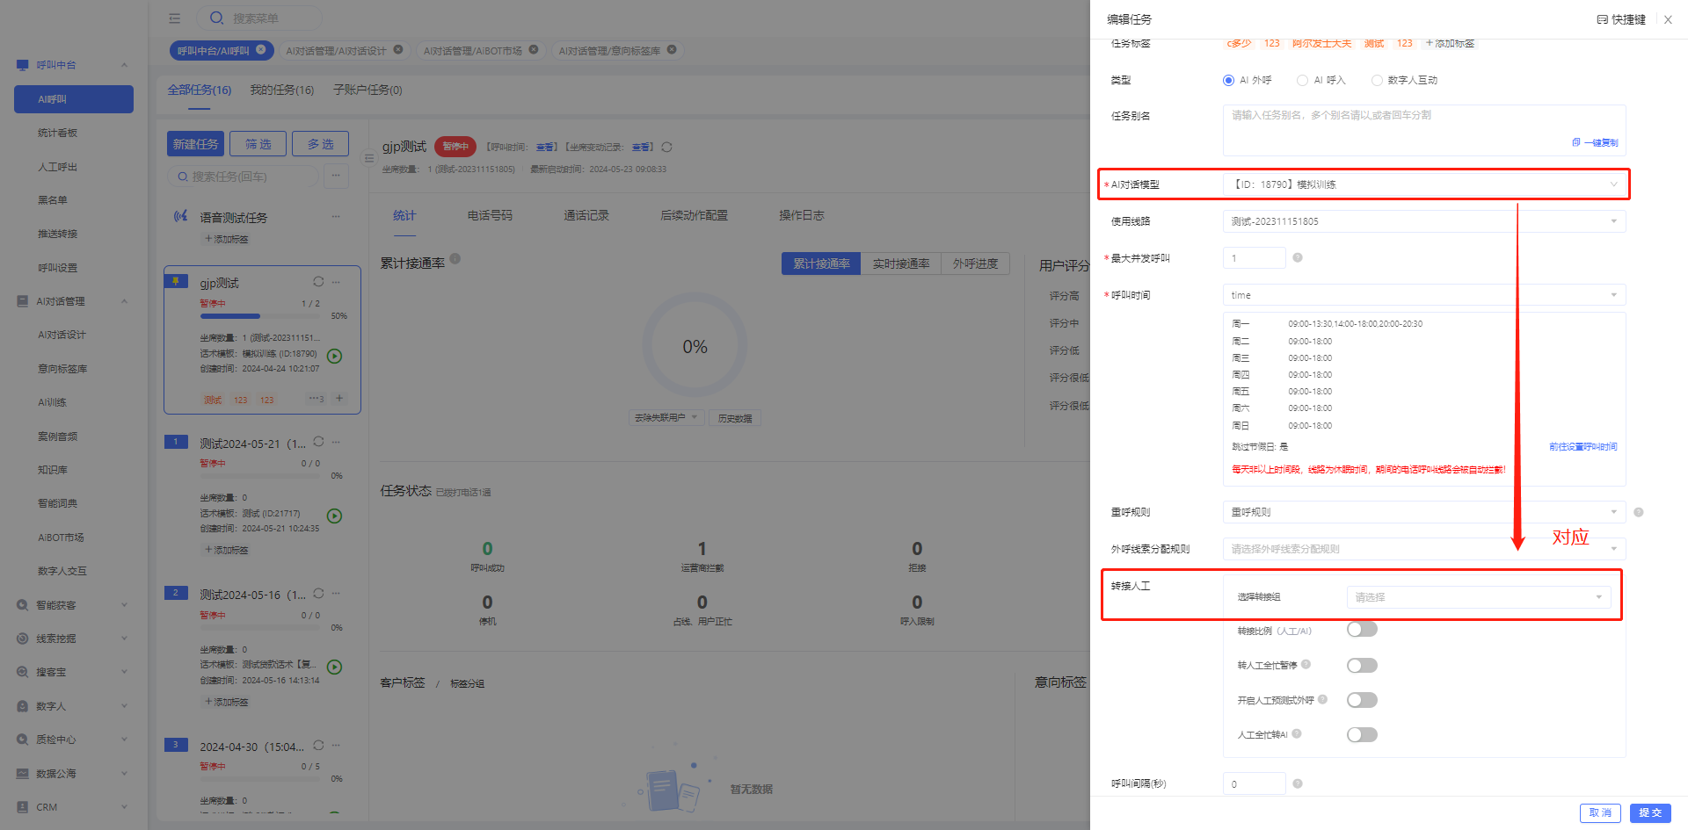Add tag with plus on gjp测试 card

pos(339,399)
